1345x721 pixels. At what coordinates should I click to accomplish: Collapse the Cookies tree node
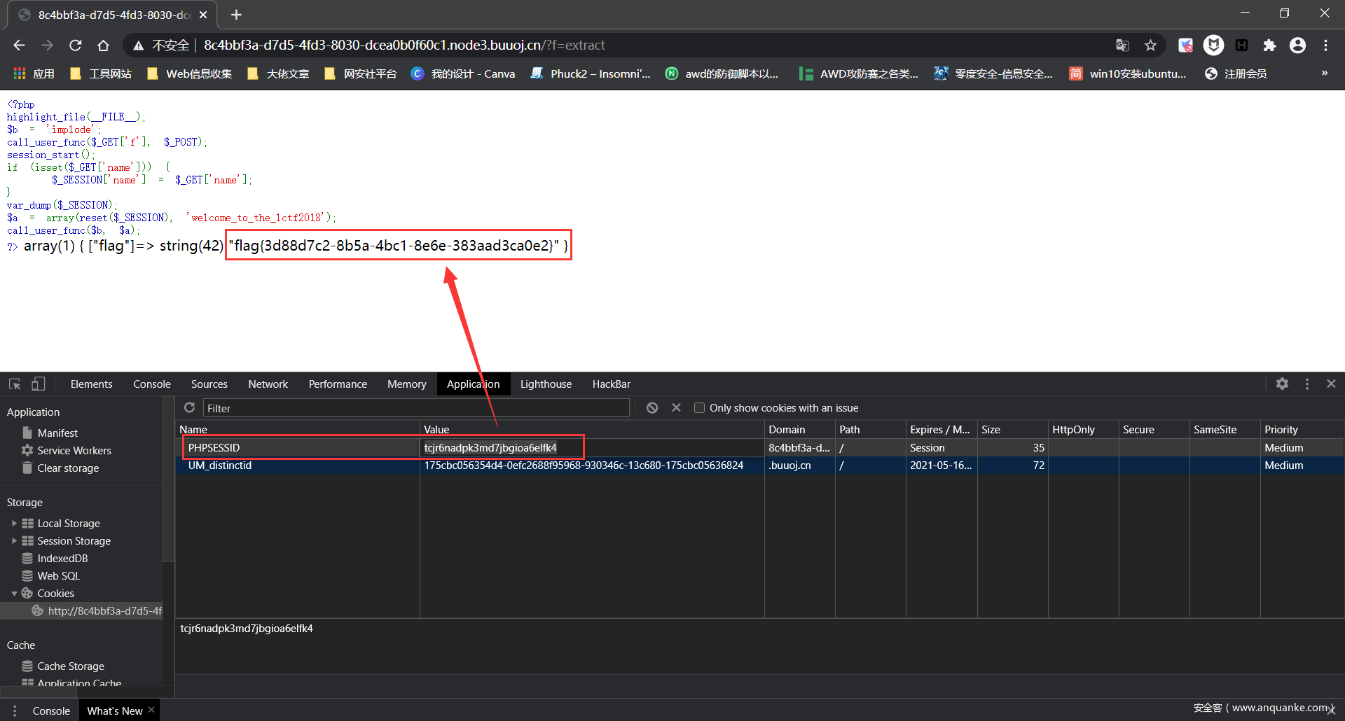14,594
